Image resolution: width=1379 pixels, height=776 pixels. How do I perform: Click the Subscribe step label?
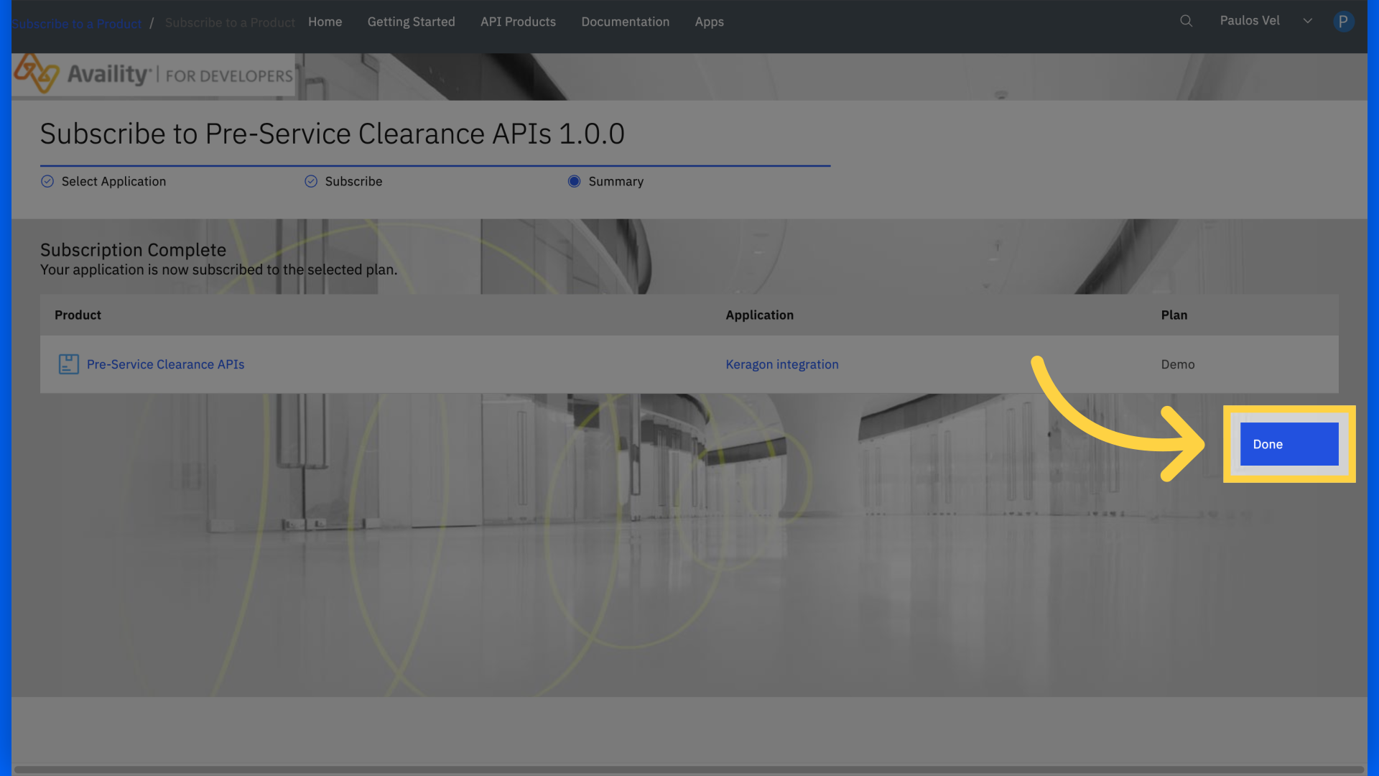pyautogui.click(x=353, y=182)
